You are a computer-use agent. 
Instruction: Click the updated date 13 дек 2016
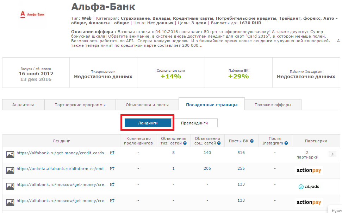click(36, 79)
